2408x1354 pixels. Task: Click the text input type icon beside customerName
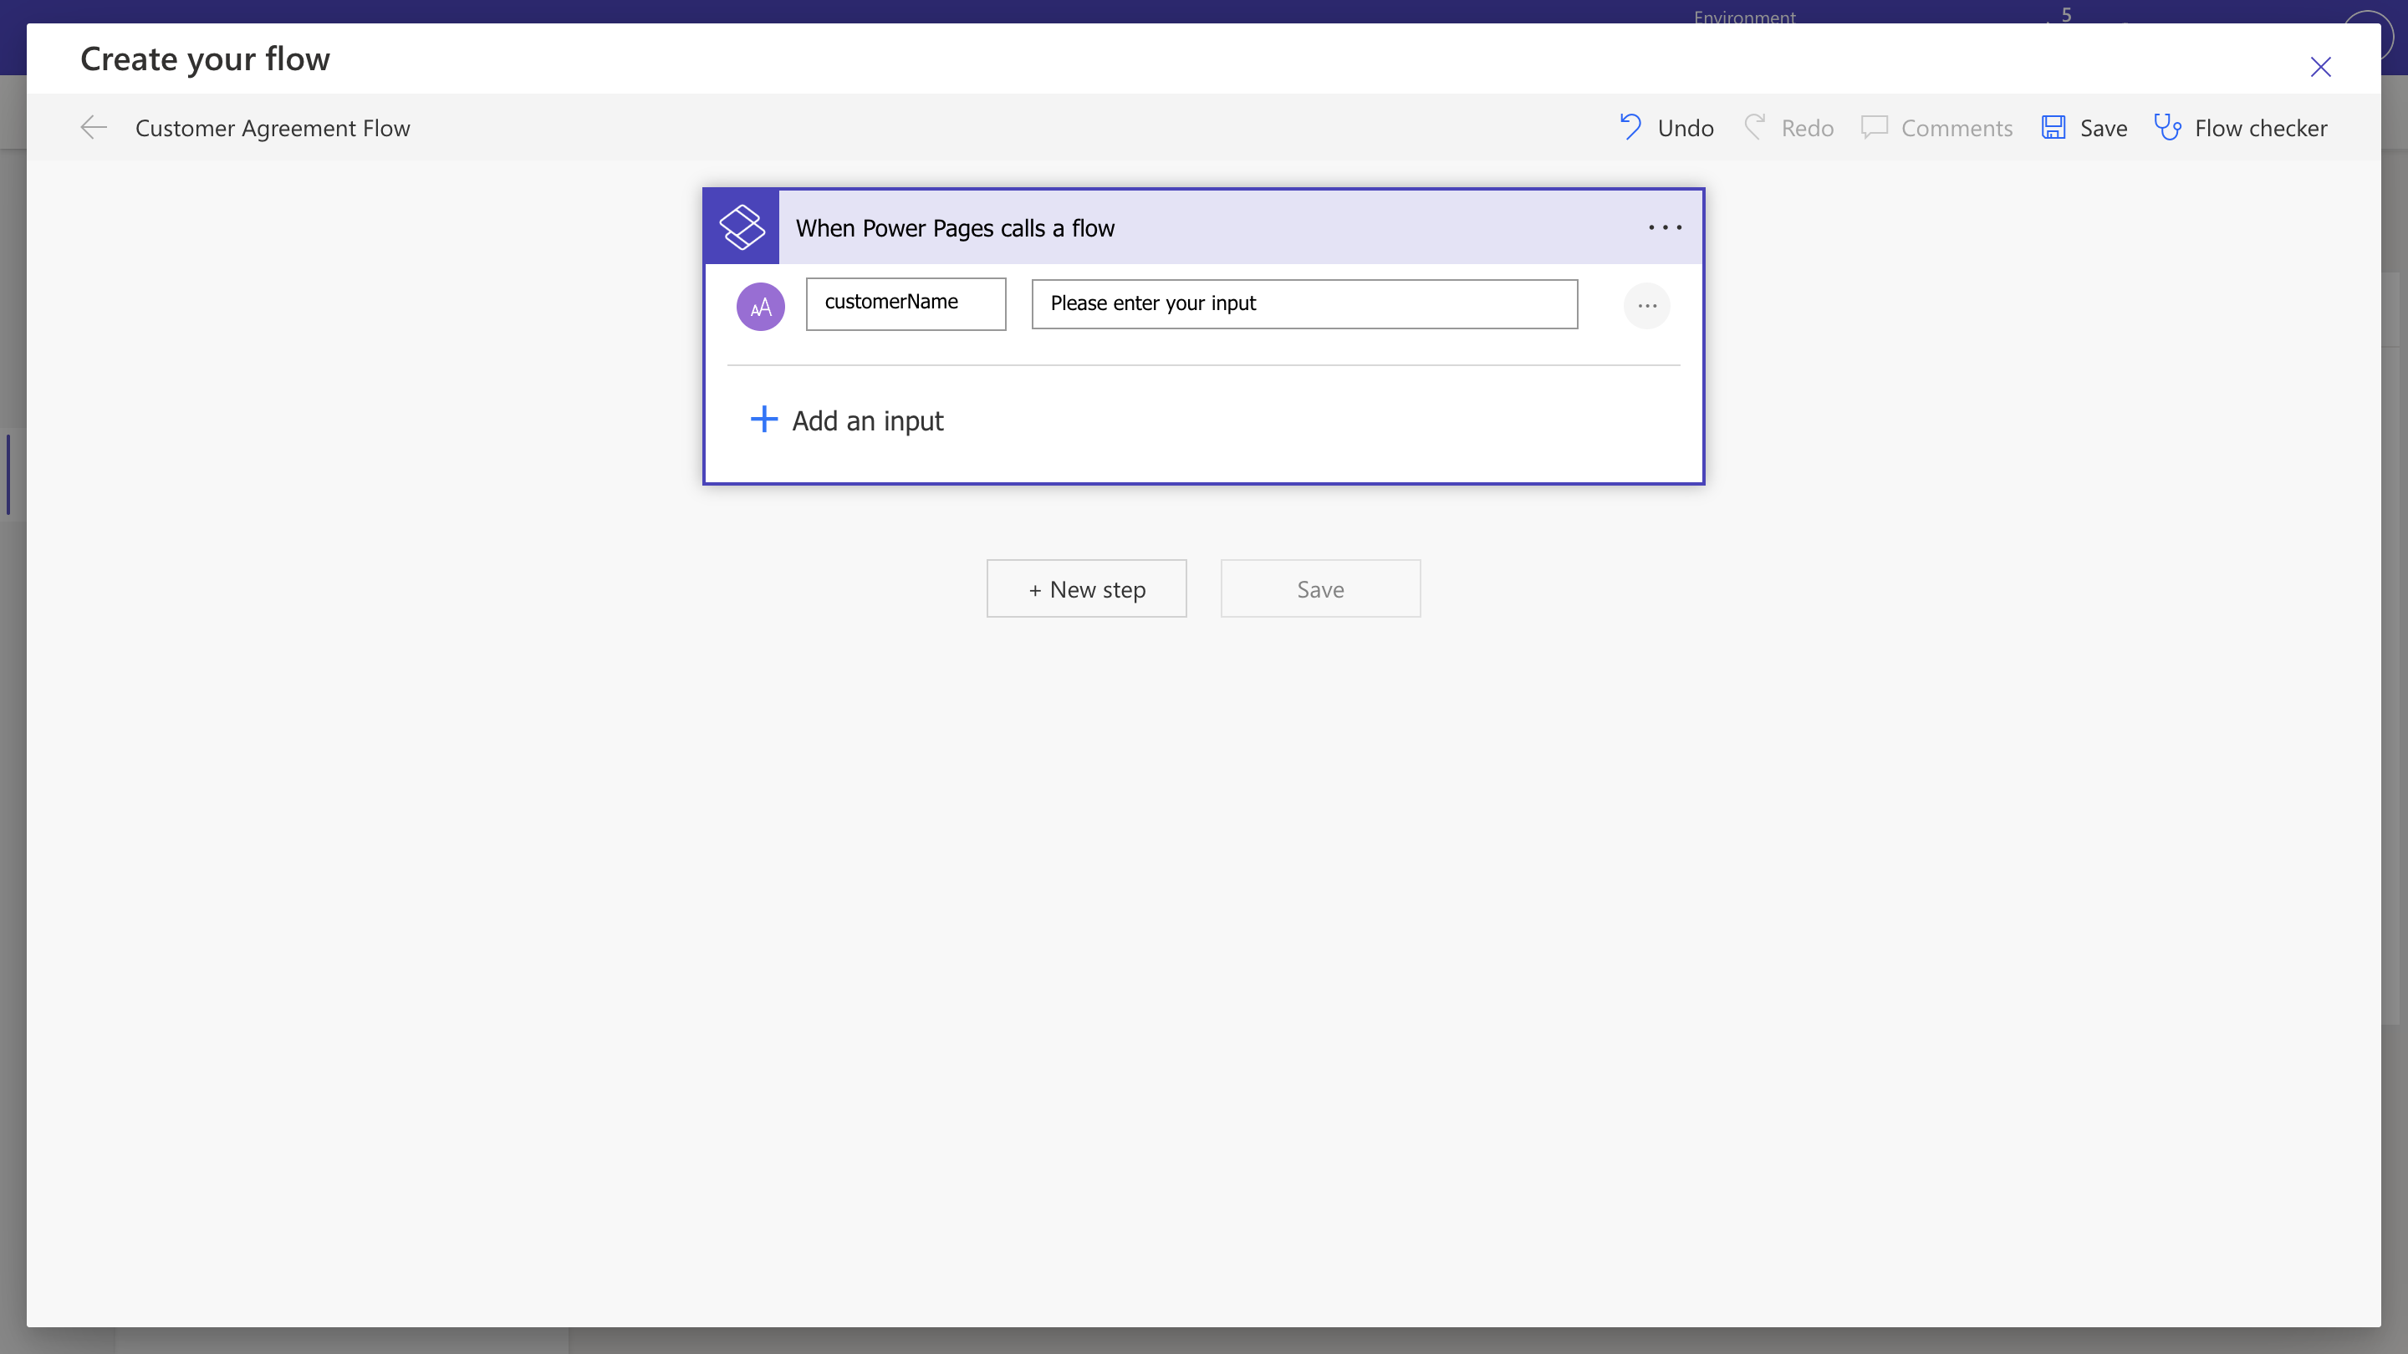(x=760, y=306)
